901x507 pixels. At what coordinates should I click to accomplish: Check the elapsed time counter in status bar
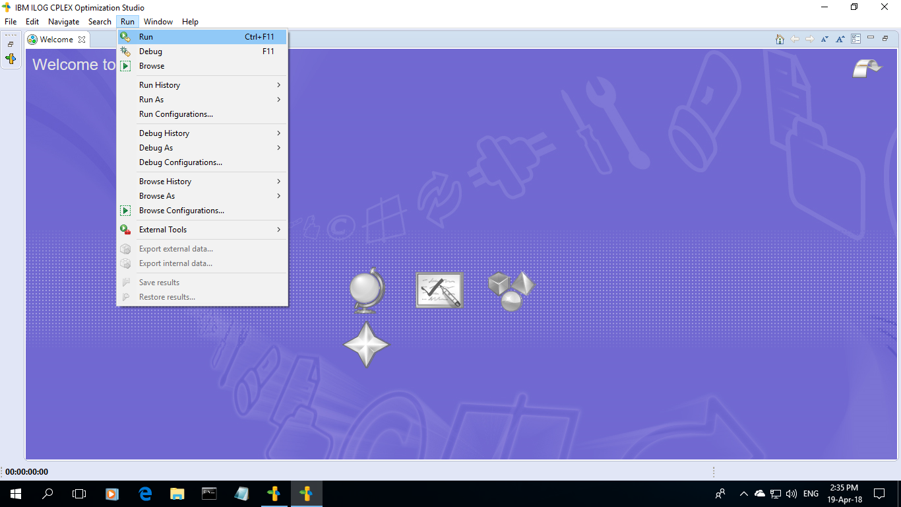25,471
